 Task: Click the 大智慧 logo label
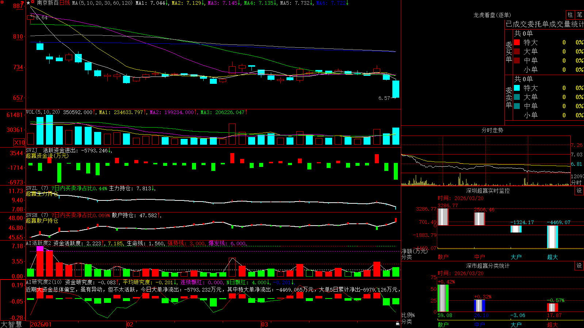tap(11, 324)
